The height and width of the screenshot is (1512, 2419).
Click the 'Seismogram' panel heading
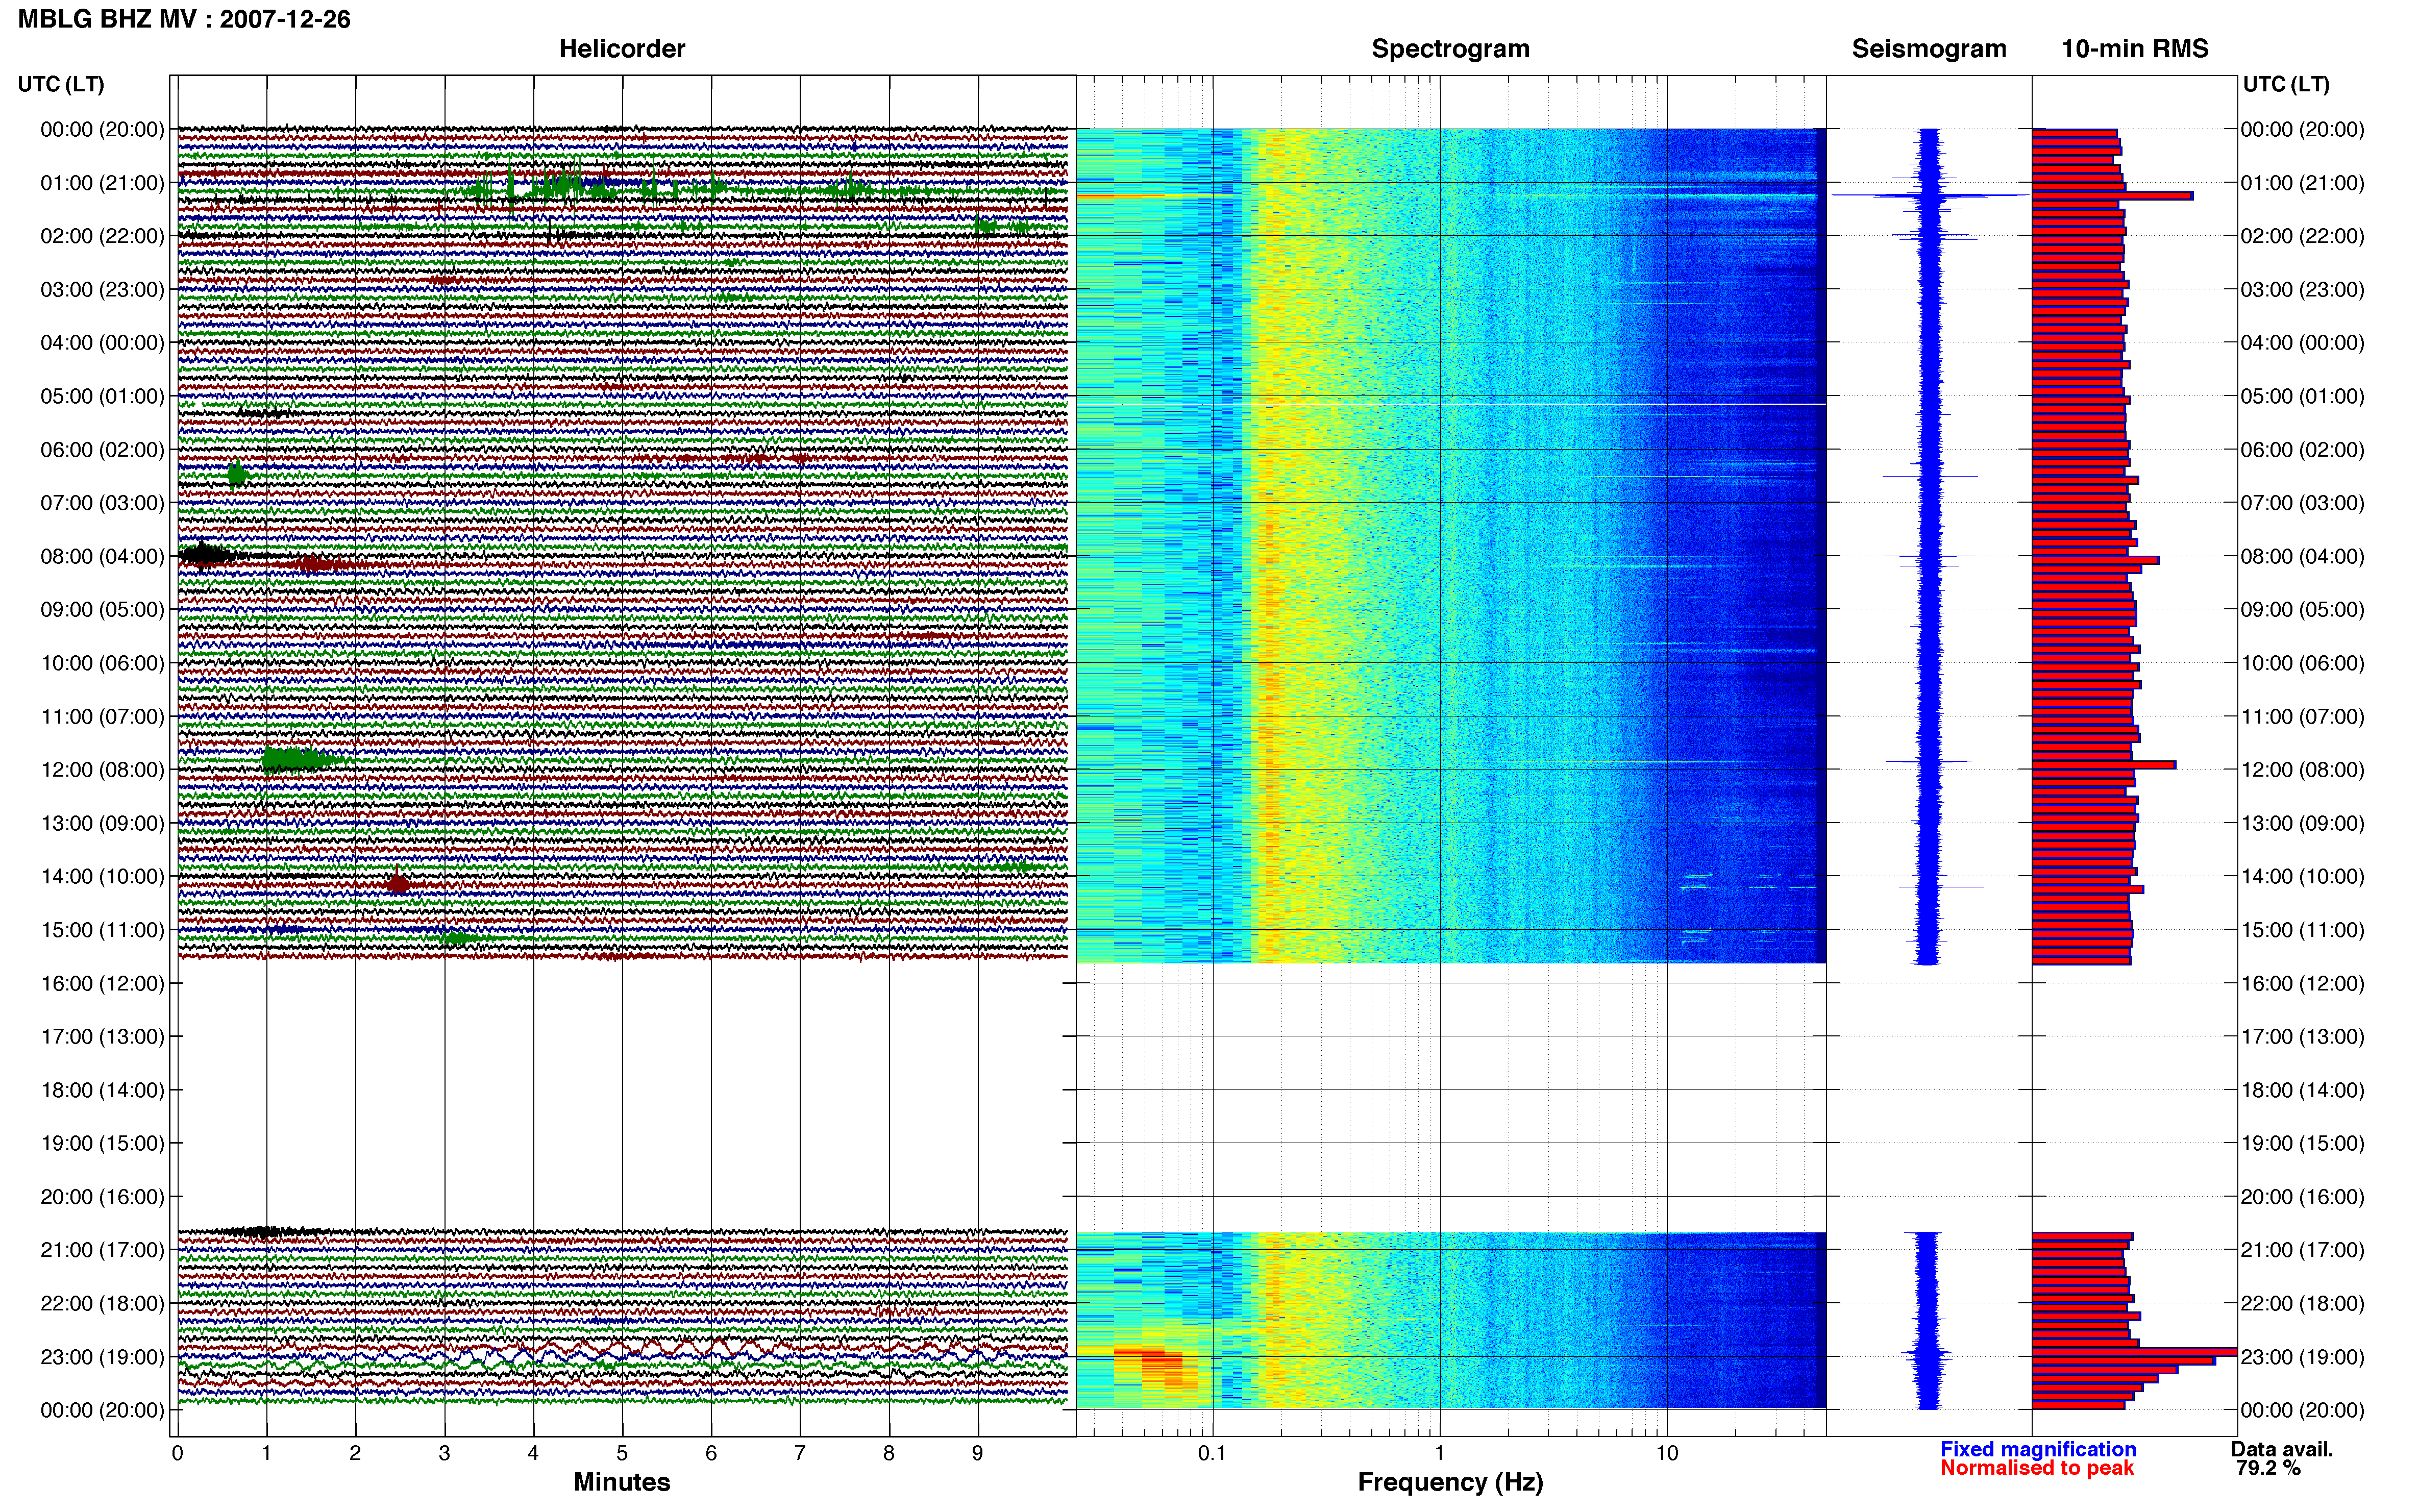(x=1928, y=49)
